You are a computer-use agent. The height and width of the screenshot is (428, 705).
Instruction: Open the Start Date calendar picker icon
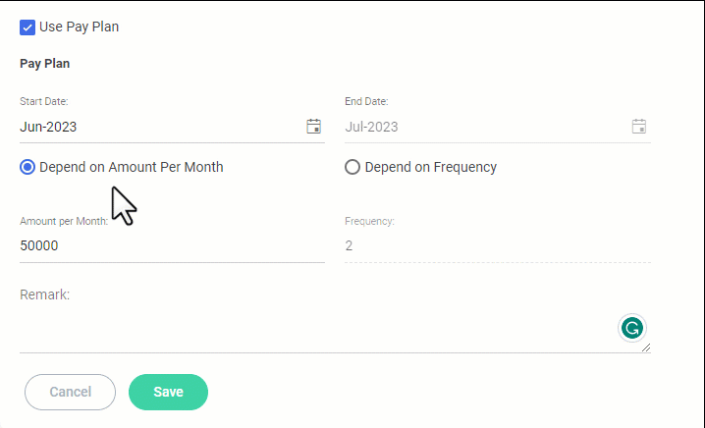pos(314,126)
